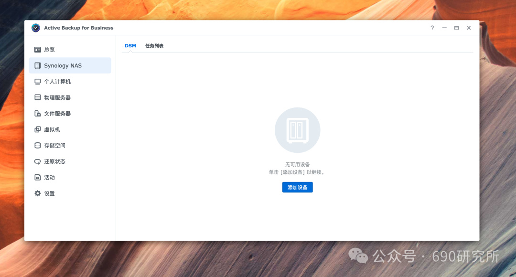Image resolution: width=516 pixels, height=277 pixels.
Task: Select the 文件服务器 file server icon
Action: [38, 114]
